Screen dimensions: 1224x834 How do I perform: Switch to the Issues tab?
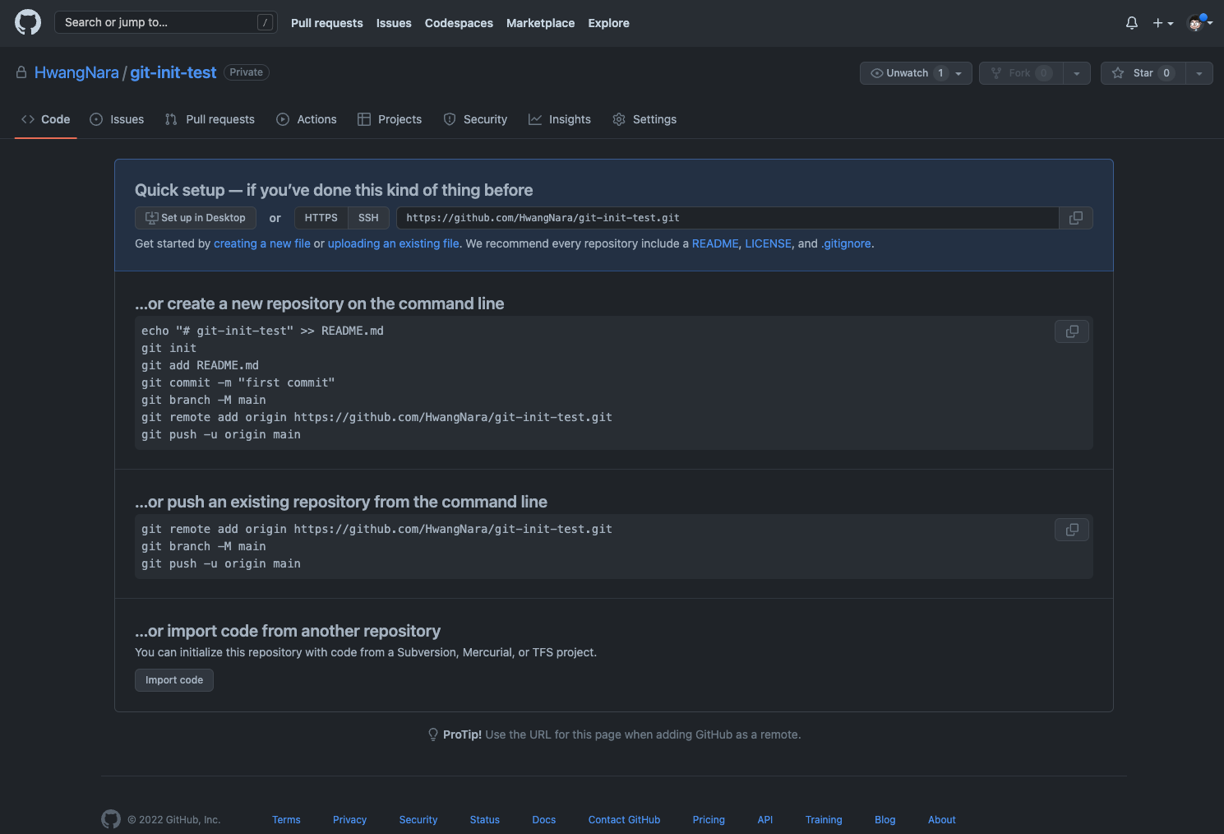pos(117,119)
